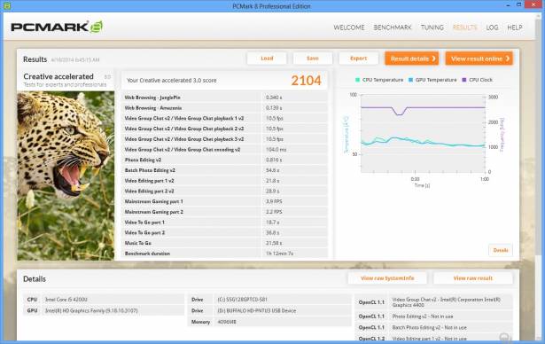Toggle CPU Temperature legend swatch

point(357,80)
